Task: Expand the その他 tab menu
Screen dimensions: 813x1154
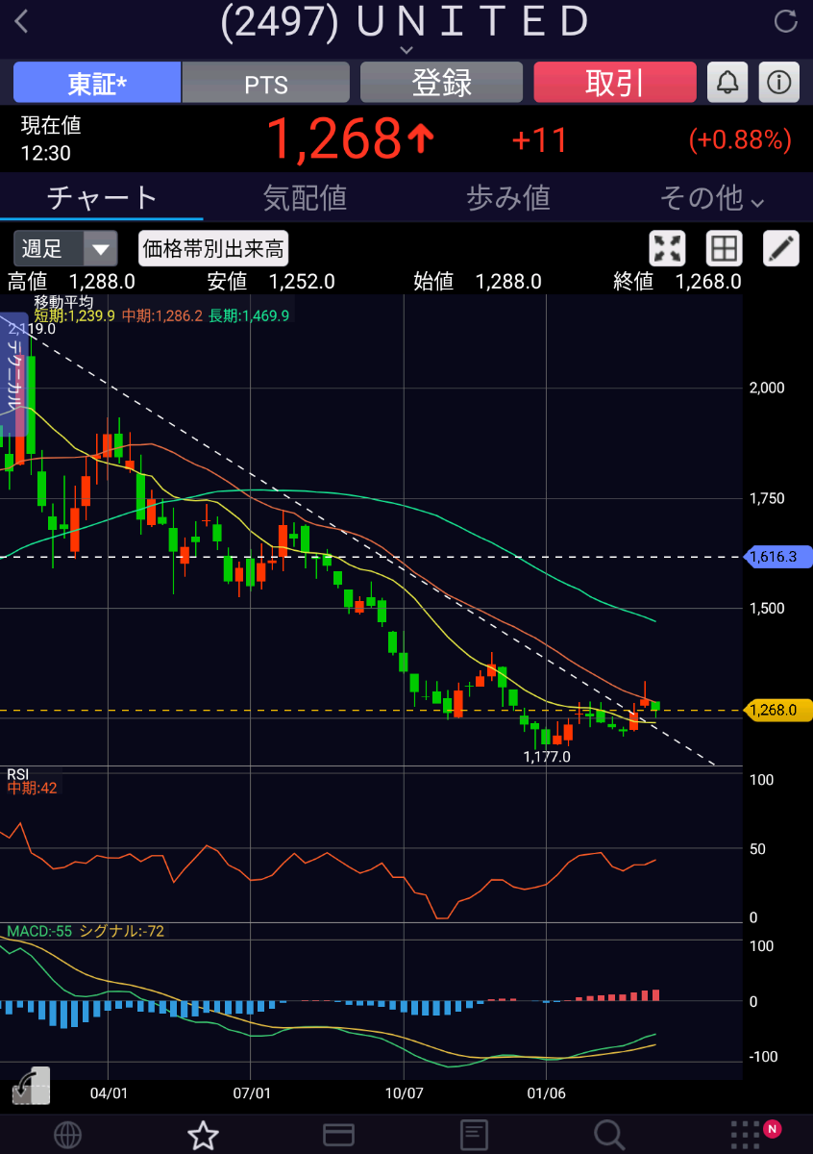Action: click(711, 198)
